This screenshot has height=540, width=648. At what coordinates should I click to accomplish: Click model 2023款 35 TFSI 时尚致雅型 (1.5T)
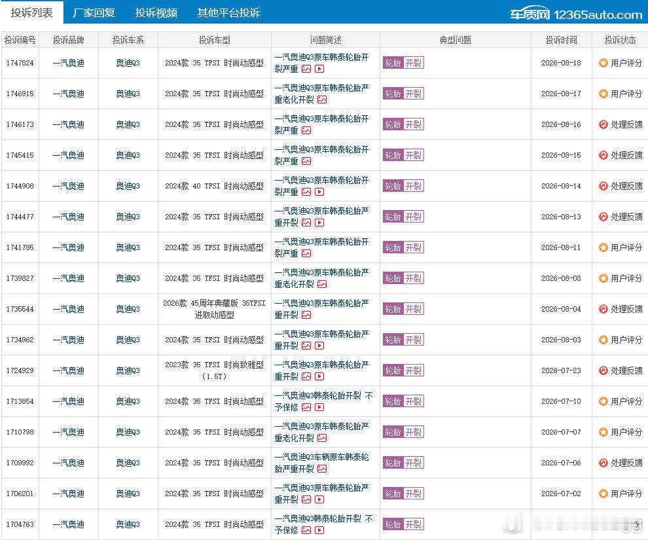coord(214,370)
